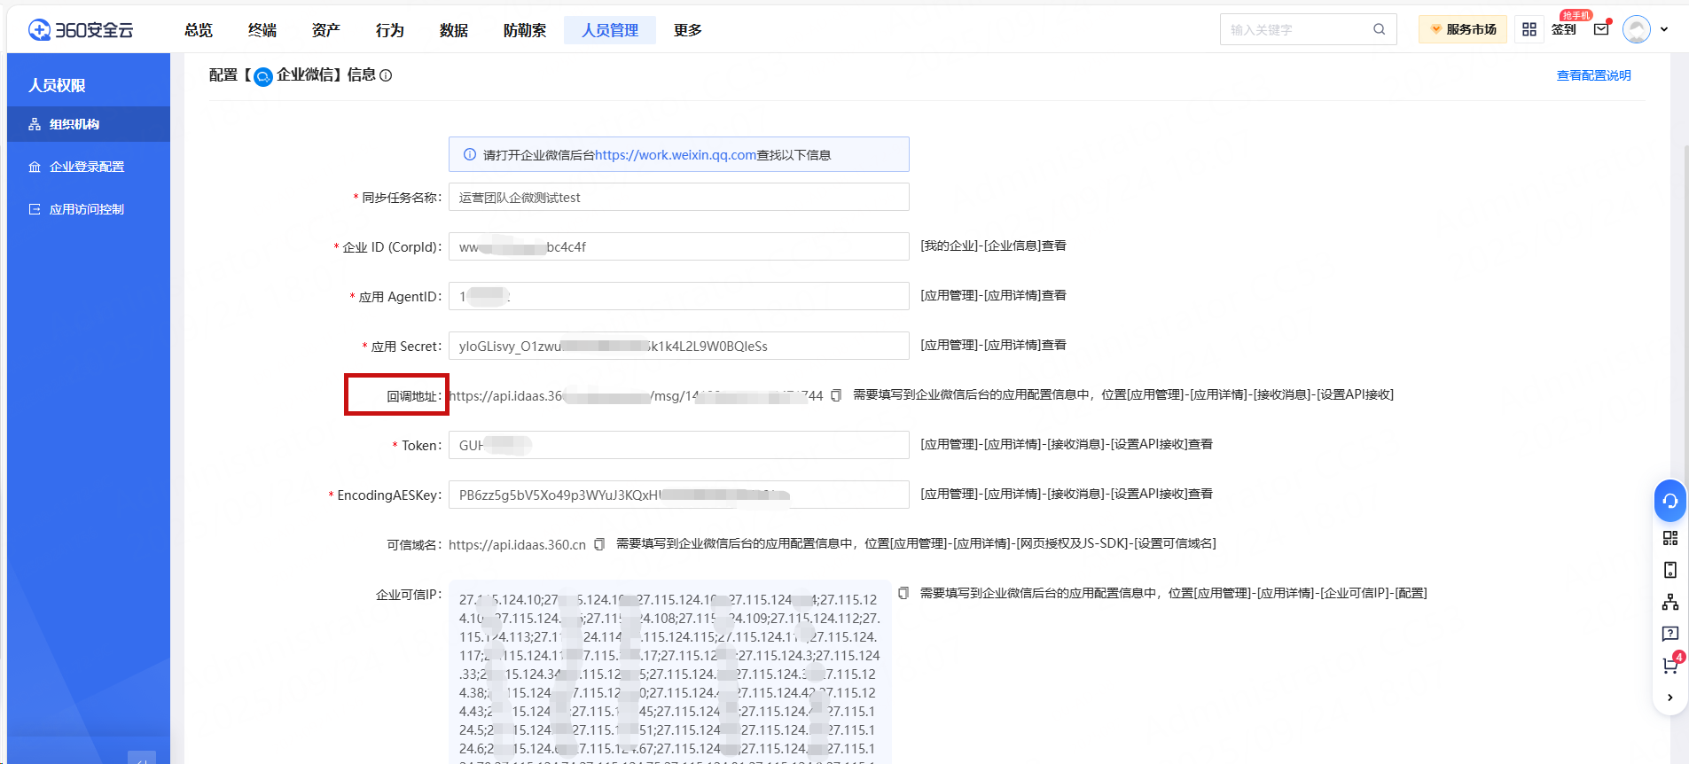Open the QR code icon in right sidebar
Screen dimensions: 1689x764
tap(1669, 538)
